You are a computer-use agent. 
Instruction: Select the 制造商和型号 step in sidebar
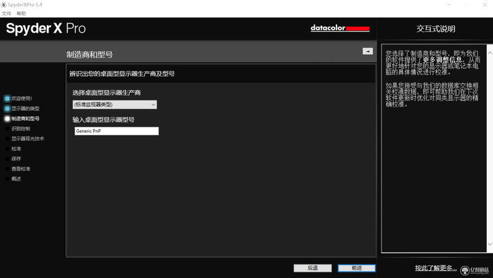tap(22, 119)
